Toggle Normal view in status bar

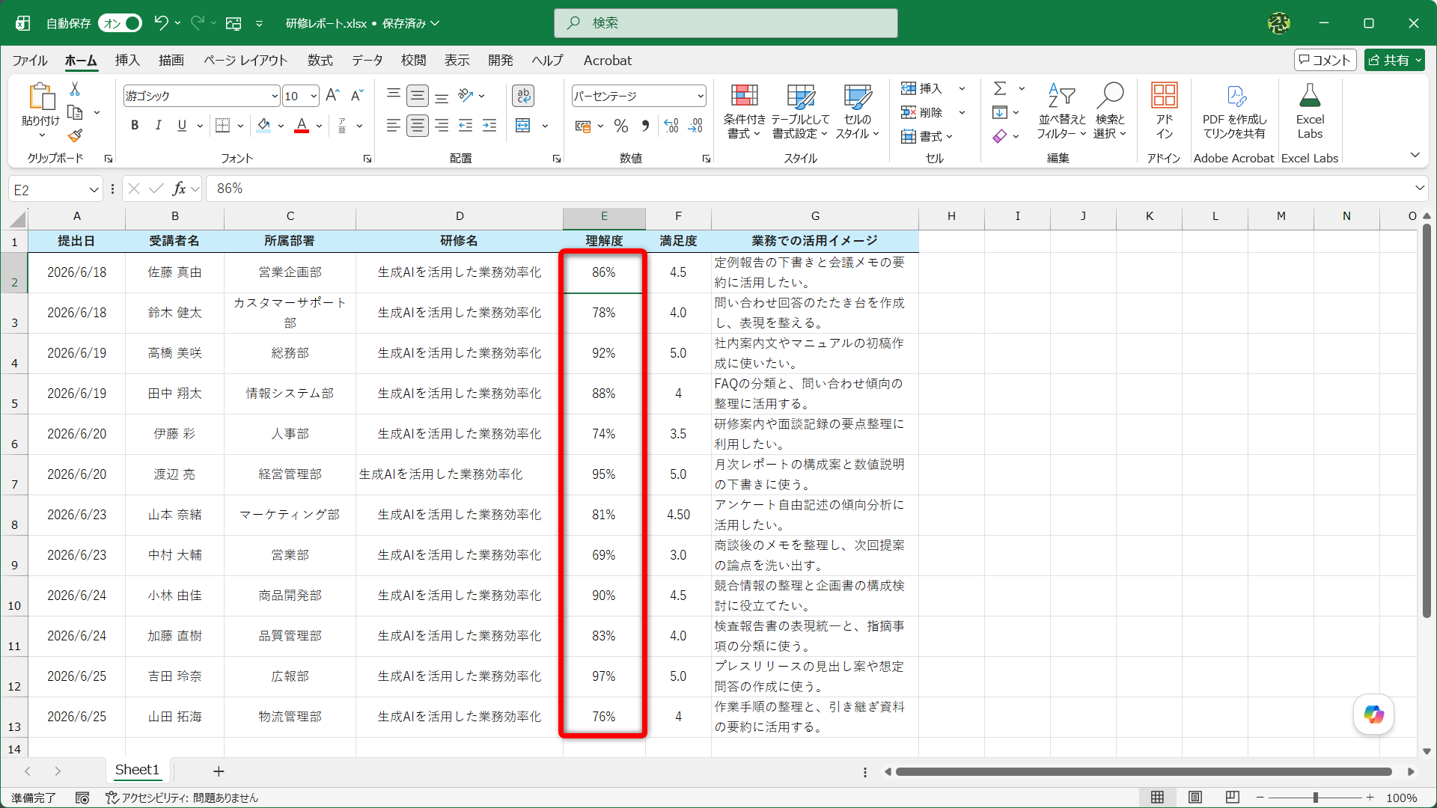pyautogui.click(x=1157, y=798)
